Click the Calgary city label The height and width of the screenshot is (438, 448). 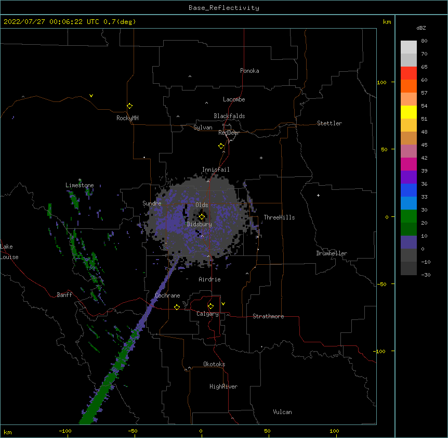pyautogui.click(x=207, y=314)
